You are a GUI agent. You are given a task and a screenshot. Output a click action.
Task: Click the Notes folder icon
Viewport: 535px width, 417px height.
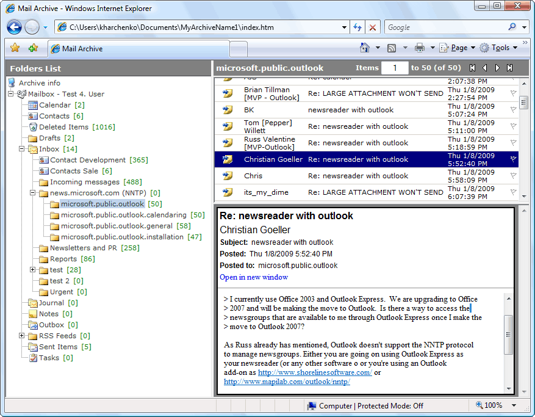coord(33,314)
